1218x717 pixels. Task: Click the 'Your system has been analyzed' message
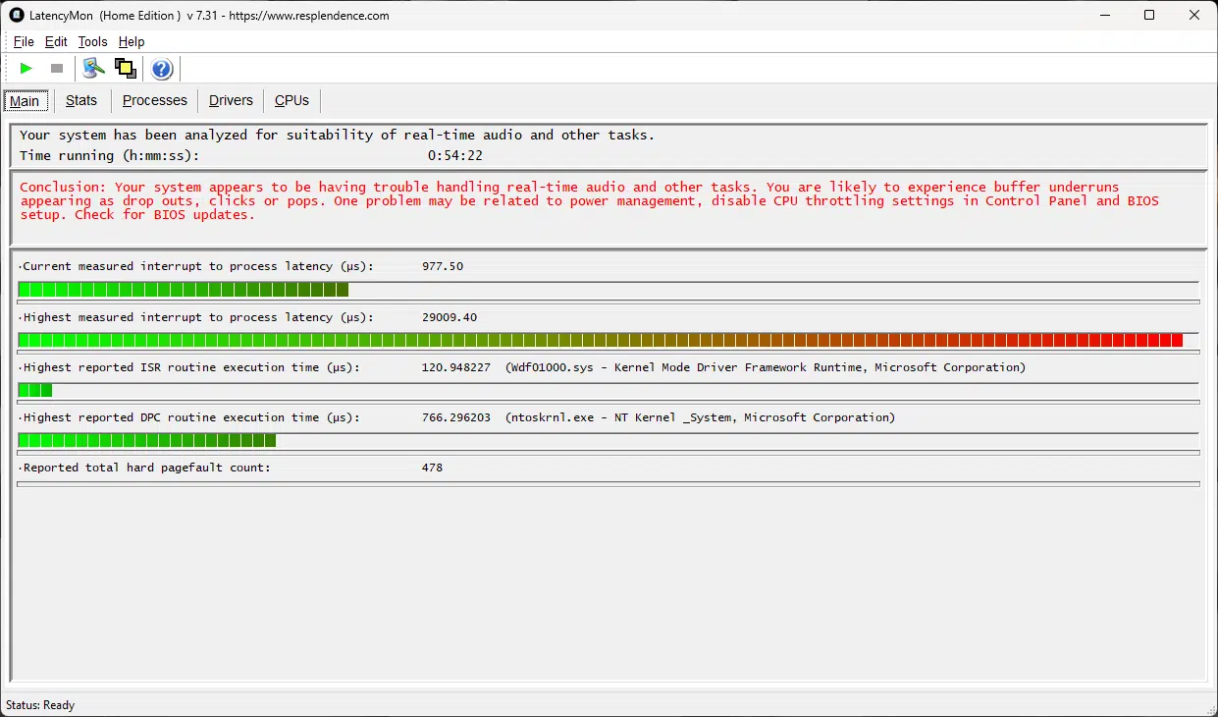point(337,135)
